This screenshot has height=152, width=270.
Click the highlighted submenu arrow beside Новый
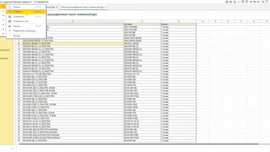pos(3,6)
